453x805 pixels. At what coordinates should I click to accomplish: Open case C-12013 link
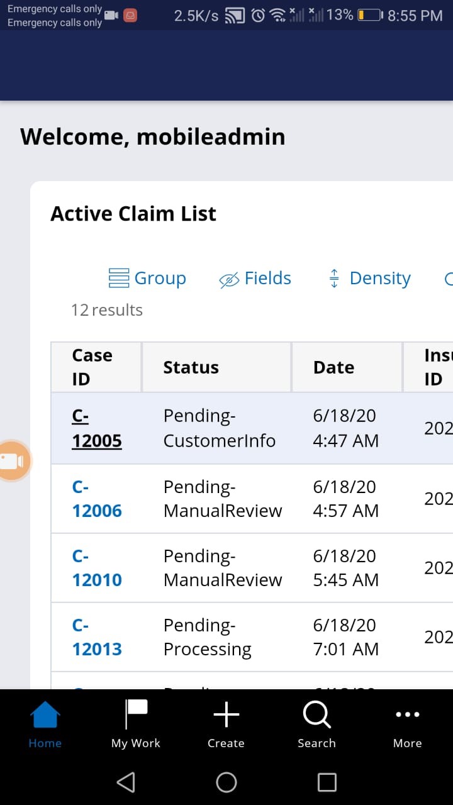pyautogui.click(x=96, y=637)
